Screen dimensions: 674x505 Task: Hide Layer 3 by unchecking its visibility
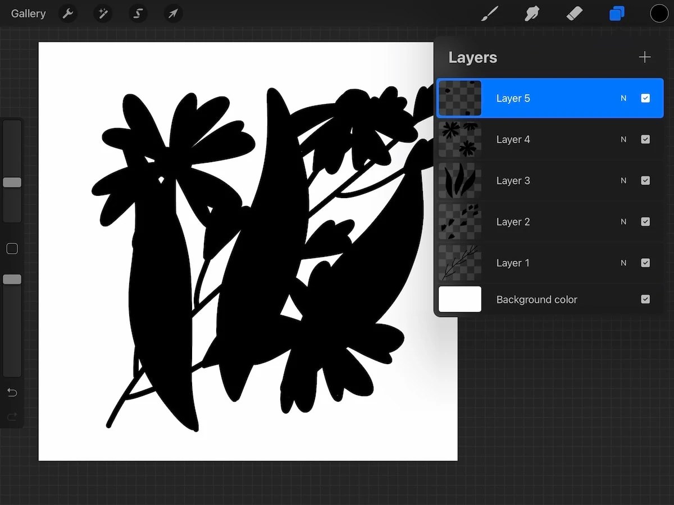pos(645,180)
